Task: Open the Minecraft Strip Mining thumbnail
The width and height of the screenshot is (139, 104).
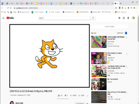Action: click(x=99, y=97)
